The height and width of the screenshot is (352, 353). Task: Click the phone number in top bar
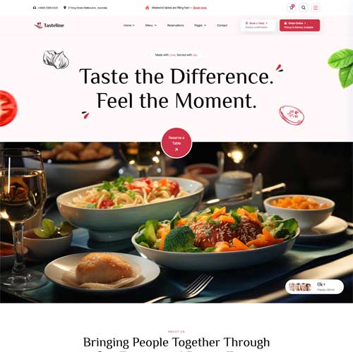coord(48,8)
